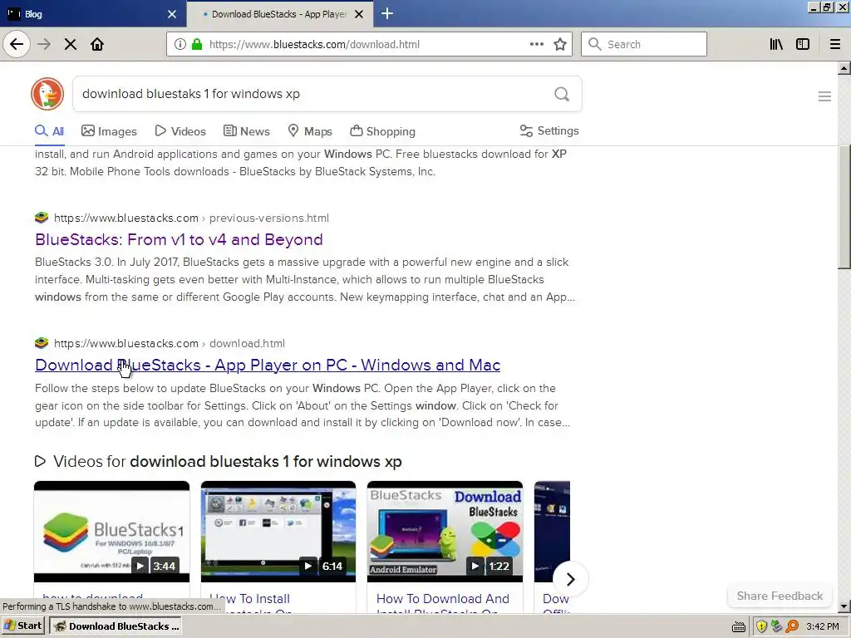The image size is (851, 638).
Task: Switch to Images results
Action: point(109,131)
